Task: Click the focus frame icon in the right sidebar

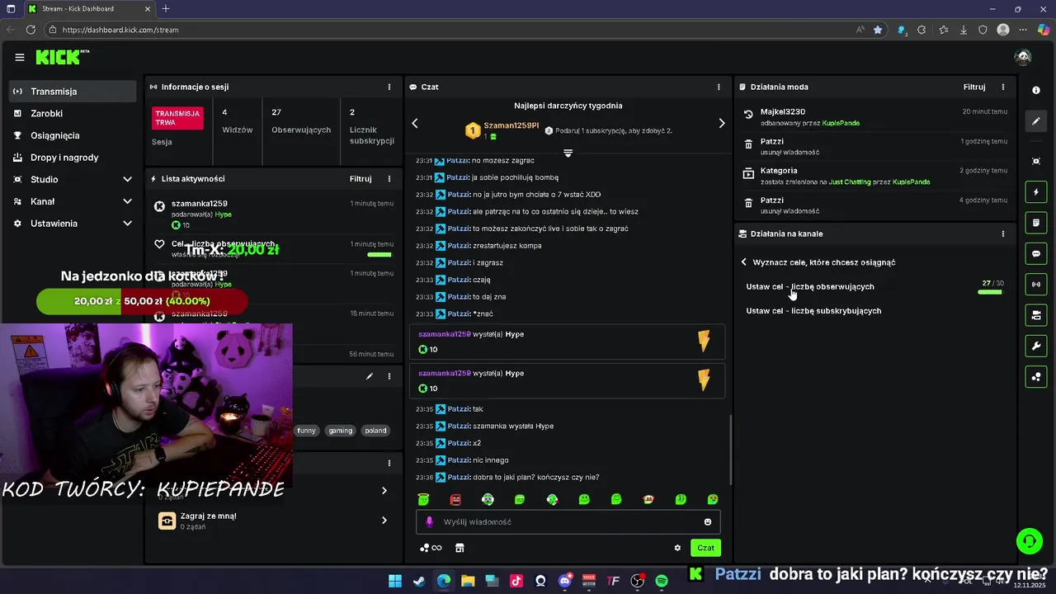Action: [1036, 161]
